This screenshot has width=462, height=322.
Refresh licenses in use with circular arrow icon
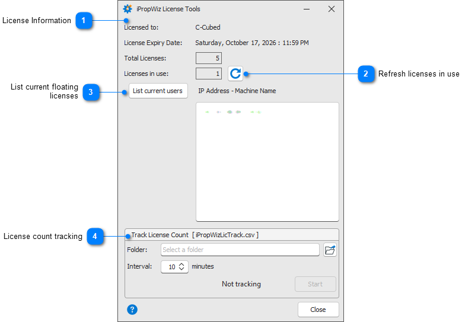(235, 74)
